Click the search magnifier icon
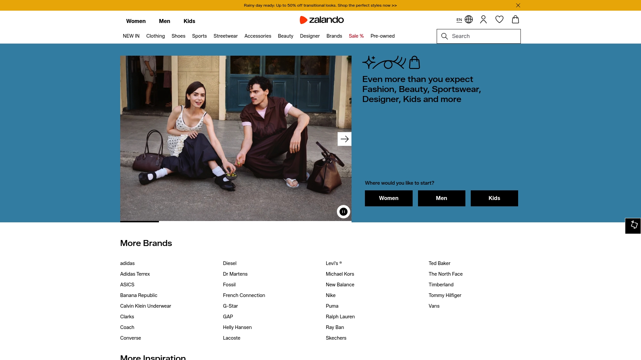The image size is (641, 360). click(x=444, y=36)
